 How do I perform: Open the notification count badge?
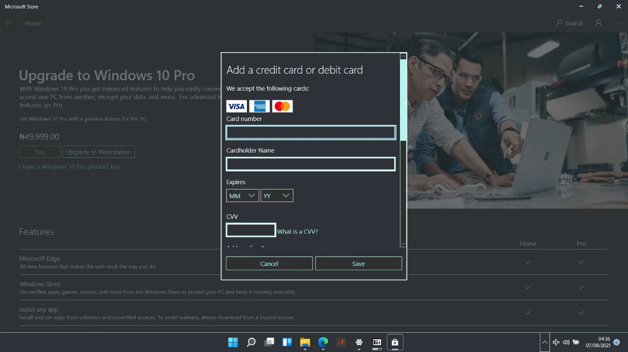(x=617, y=342)
